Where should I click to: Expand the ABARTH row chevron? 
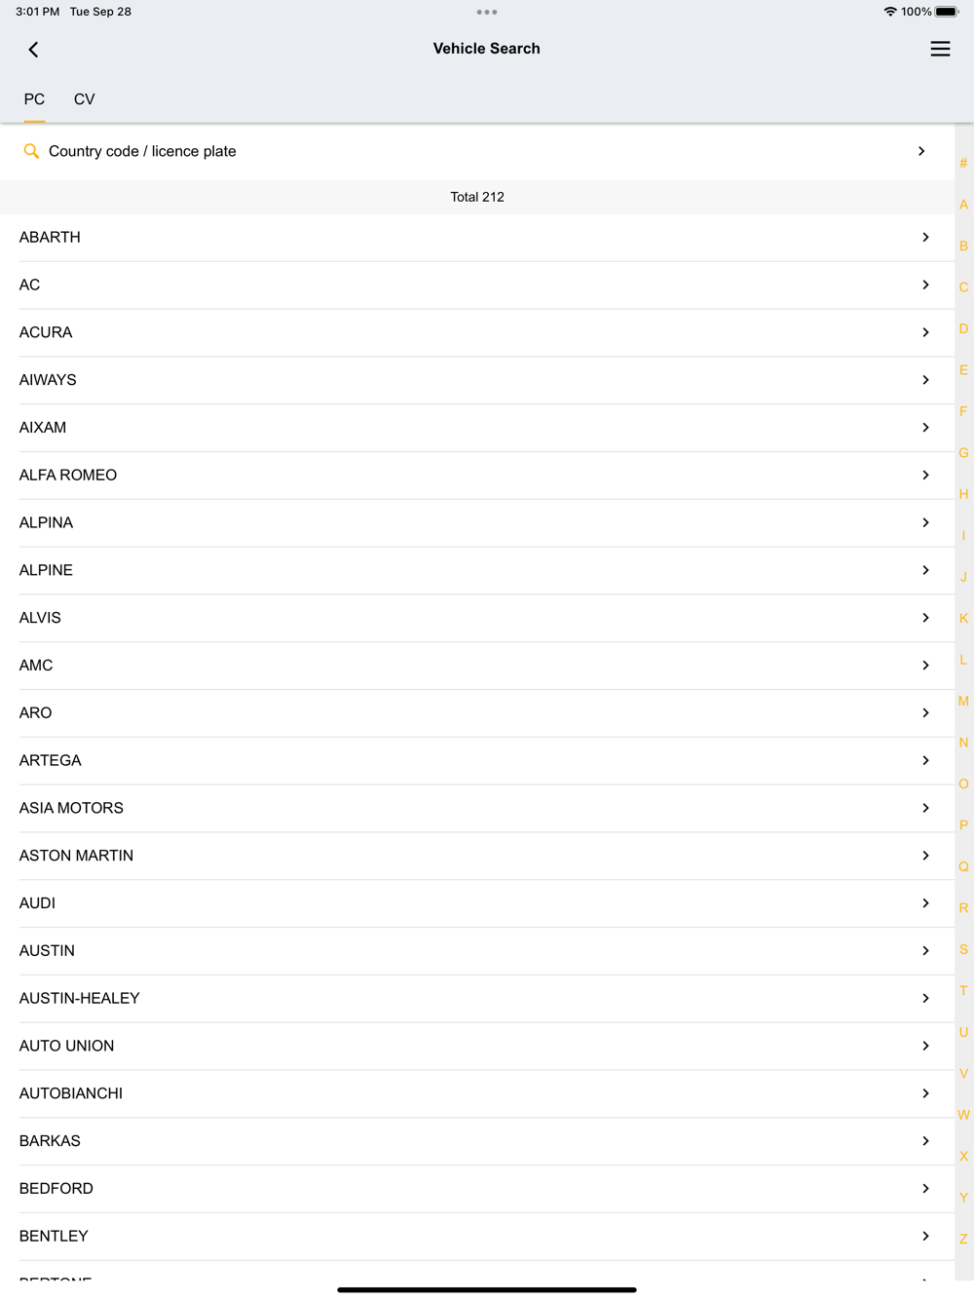925,238
